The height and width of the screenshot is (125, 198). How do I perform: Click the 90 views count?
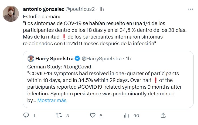pos(136,116)
